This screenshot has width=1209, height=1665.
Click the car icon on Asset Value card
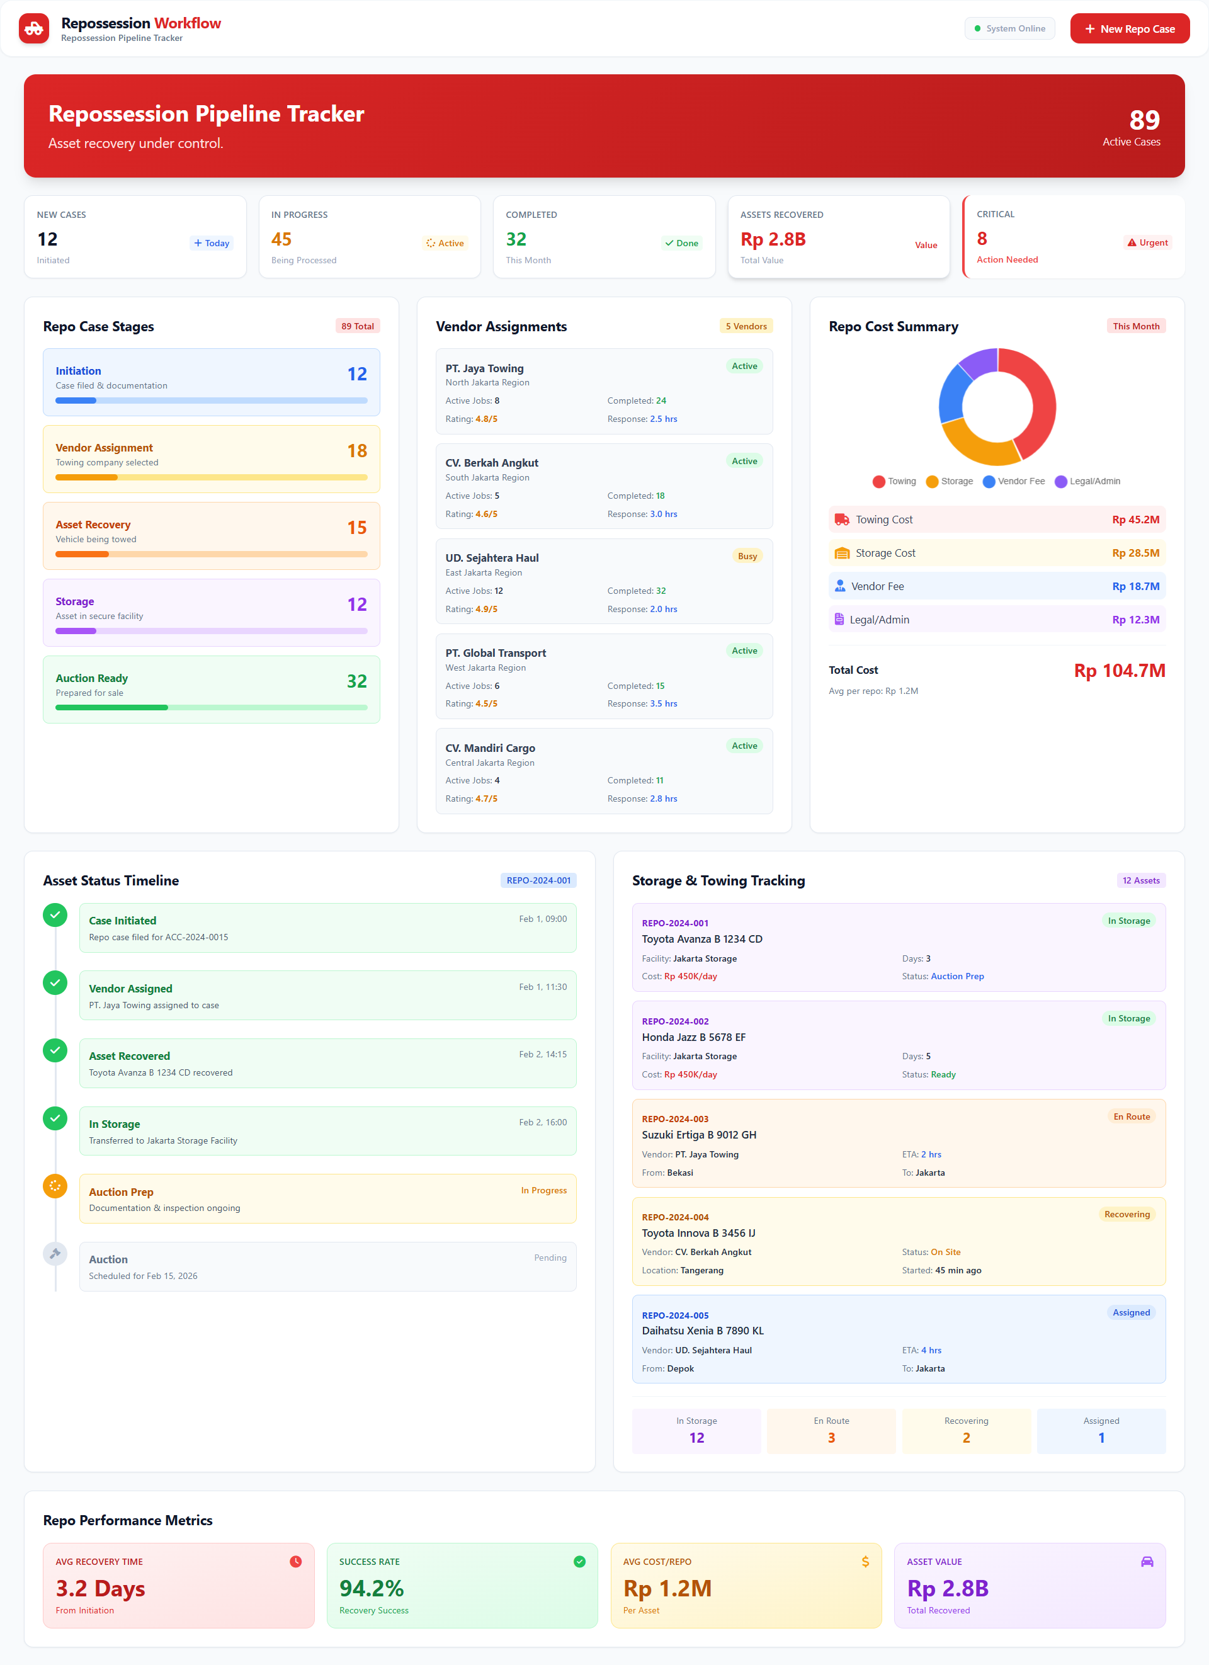click(x=1149, y=1562)
